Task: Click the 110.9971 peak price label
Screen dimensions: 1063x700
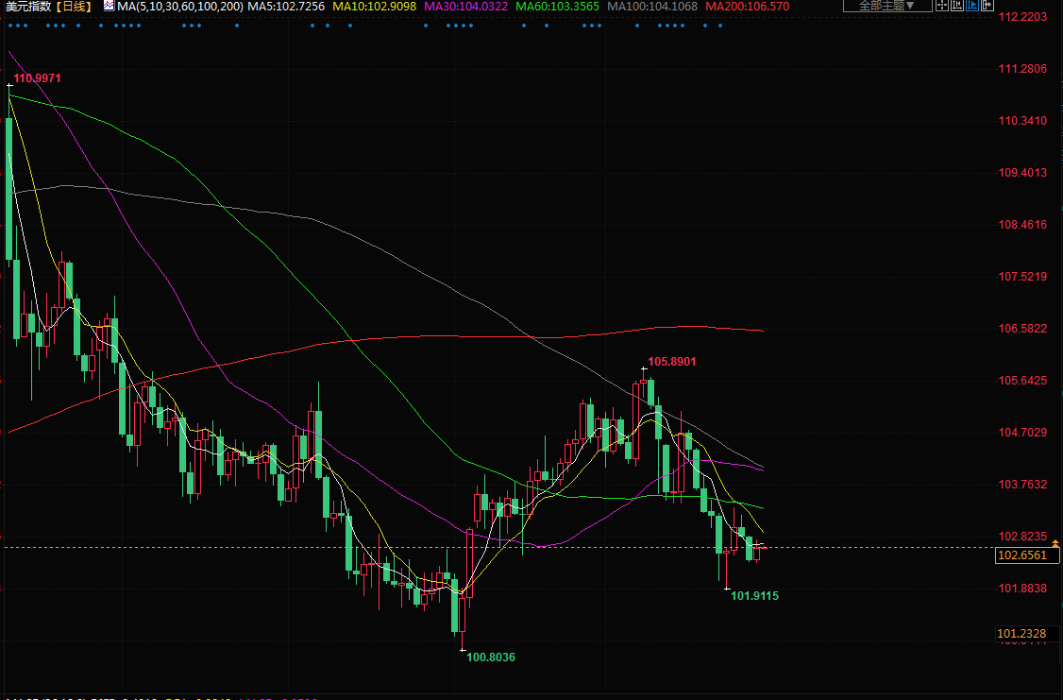Action: point(38,78)
